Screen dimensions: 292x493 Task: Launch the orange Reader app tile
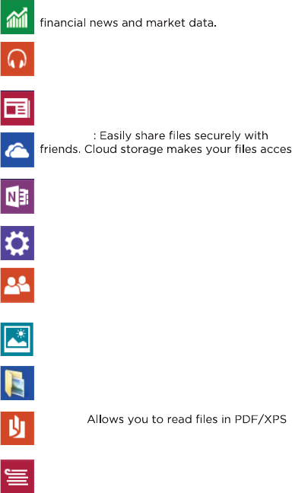(17, 428)
